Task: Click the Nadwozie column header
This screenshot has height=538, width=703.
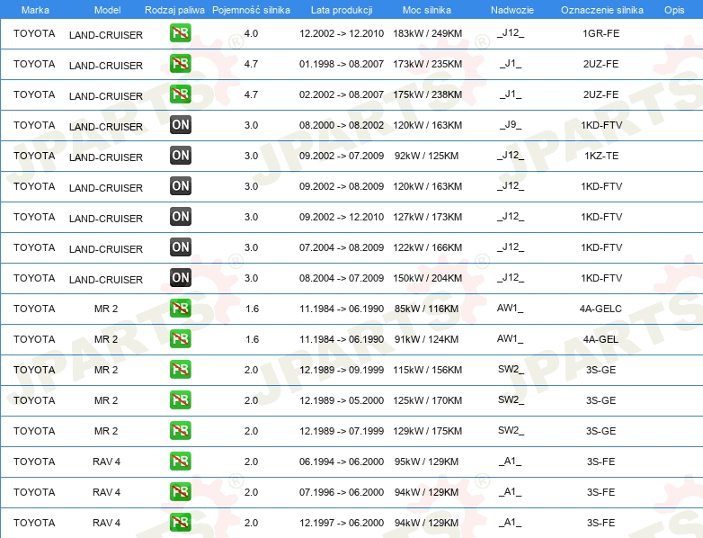Action: (x=512, y=10)
